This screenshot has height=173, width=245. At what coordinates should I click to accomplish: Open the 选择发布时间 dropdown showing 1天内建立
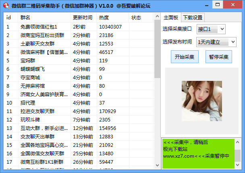(216, 42)
